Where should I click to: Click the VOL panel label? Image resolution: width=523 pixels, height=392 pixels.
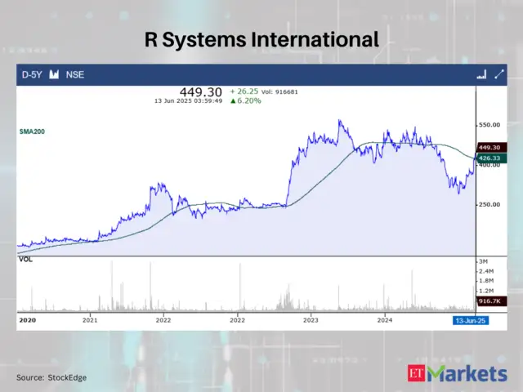point(25,260)
